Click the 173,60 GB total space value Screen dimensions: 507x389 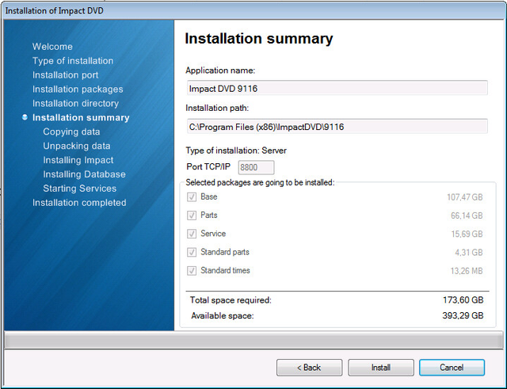coord(463,300)
